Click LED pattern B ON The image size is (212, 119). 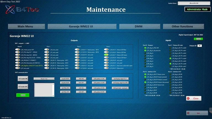(99, 88)
